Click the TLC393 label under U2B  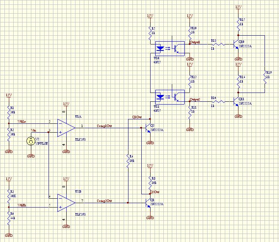(x=80, y=214)
